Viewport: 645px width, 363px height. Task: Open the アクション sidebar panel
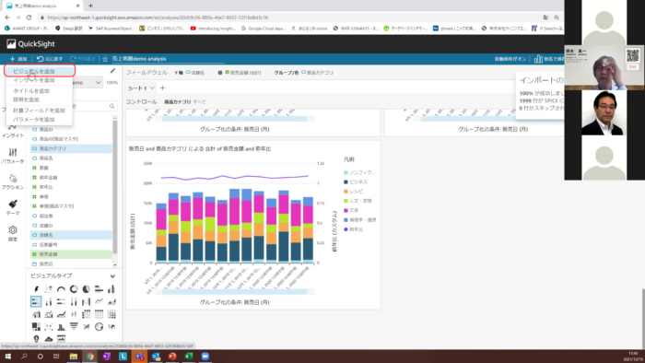(x=13, y=181)
